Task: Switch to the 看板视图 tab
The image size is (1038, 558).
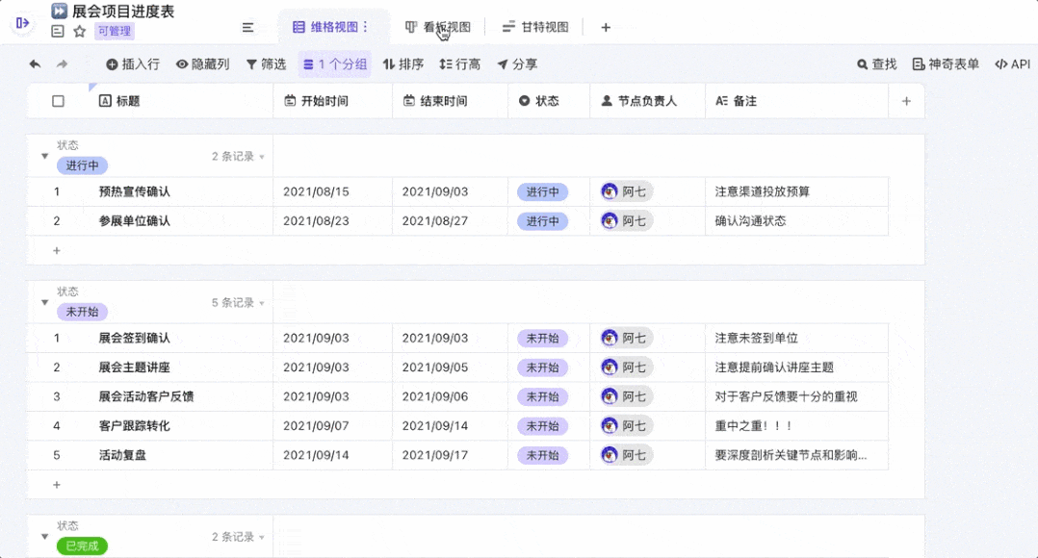Action: point(438,27)
